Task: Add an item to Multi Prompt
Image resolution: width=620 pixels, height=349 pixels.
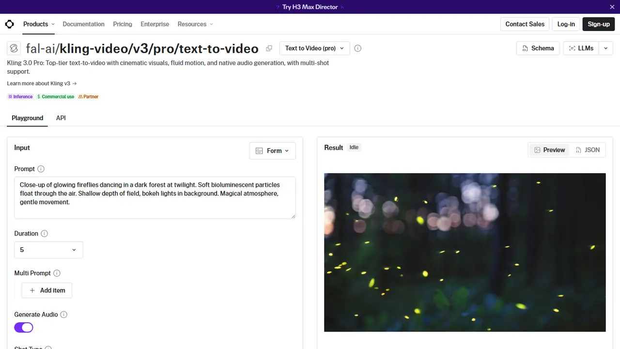Action: point(47,290)
